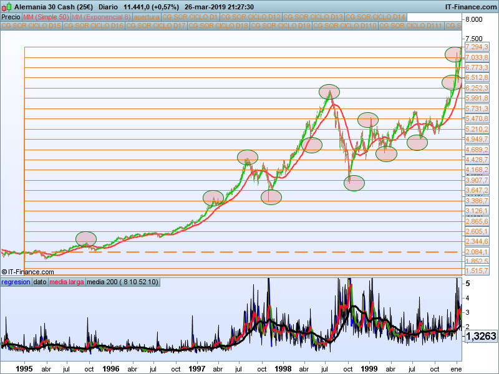Viewport: 499px width, 374px height.
Task: Select the Precio indicator label
Action: click(x=11, y=17)
